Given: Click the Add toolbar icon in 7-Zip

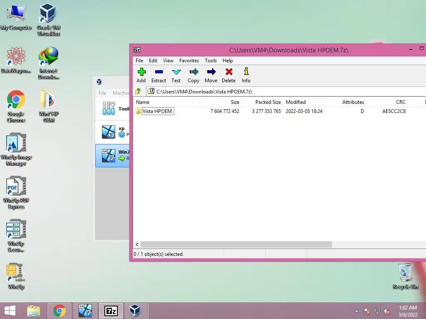Looking at the screenshot, I should click(x=141, y=75).
